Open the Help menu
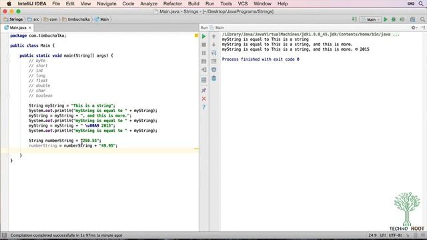This screenshot has width=427, height=240. tap(282, 4)
